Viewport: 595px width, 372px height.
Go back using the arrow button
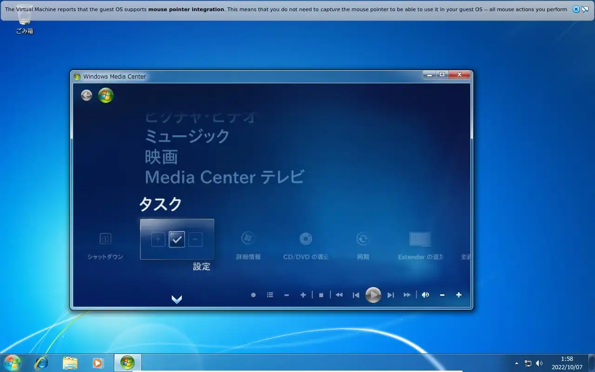click(86, 95)
